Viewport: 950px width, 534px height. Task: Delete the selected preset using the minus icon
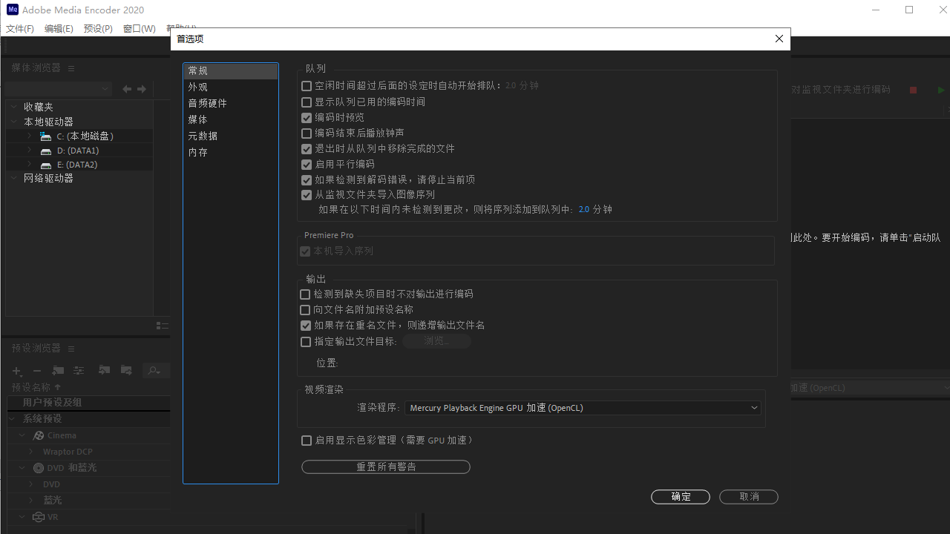click(37, 370)
